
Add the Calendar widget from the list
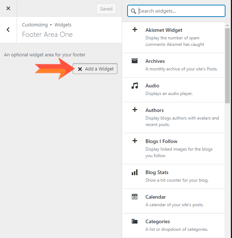(173, 201)
